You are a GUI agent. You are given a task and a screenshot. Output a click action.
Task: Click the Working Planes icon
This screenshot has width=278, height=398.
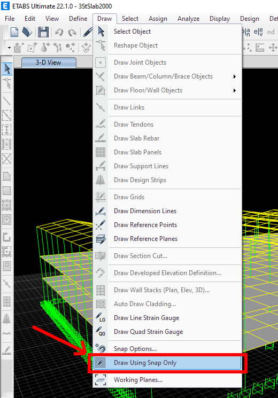(x=101, y=380)
